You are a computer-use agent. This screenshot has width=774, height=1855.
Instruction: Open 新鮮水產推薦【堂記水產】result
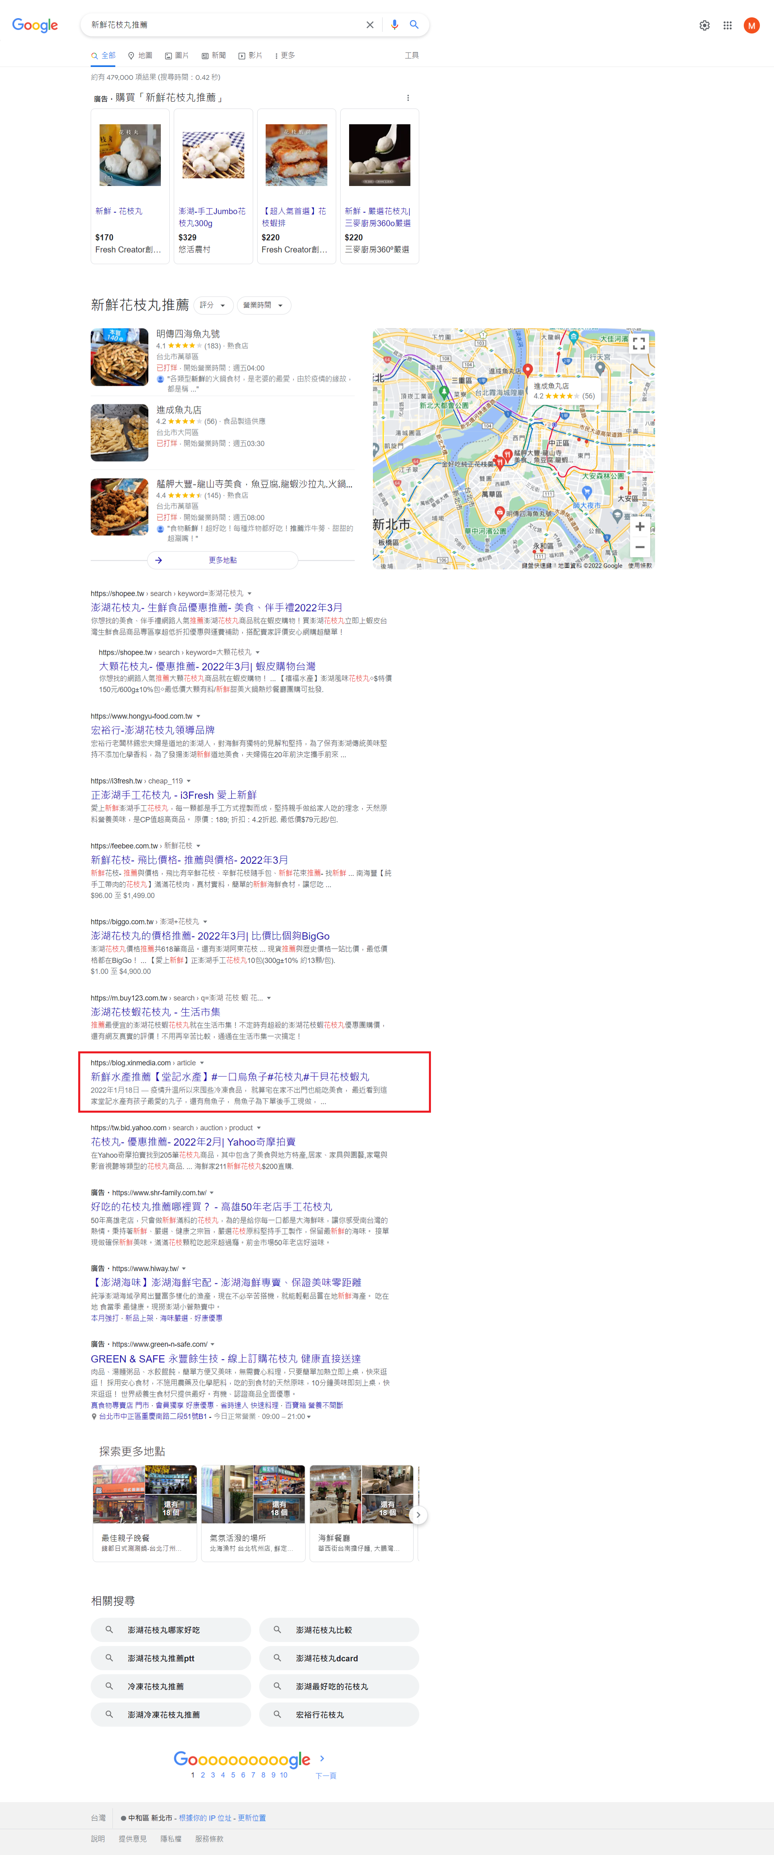coord(230,1076)
